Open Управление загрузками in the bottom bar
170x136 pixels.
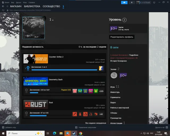pyautogui.click(x=86, y=127)
